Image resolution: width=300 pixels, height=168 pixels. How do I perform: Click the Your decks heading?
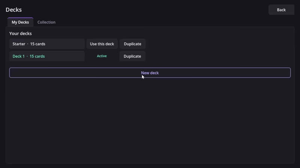click(21, 34)
